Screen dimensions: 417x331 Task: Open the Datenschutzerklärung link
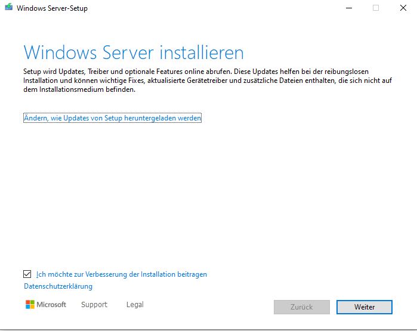coord(58,286)
